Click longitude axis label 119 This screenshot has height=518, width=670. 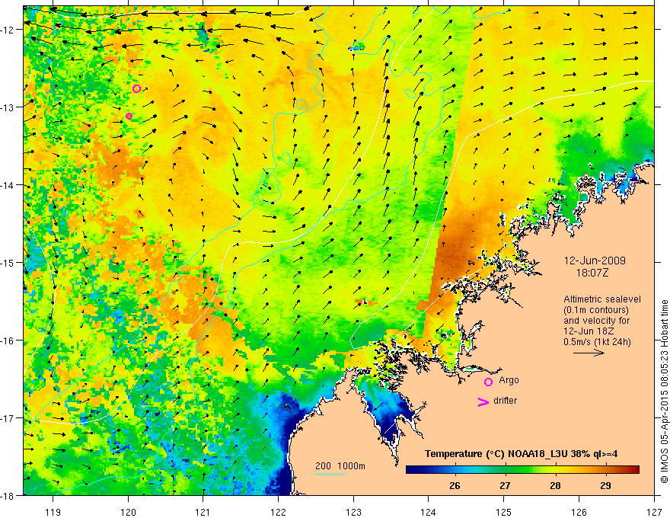pos(53,512)
